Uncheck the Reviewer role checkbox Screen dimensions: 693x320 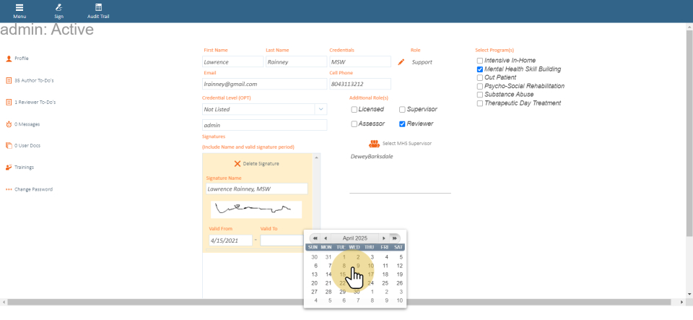coord(402,124)
